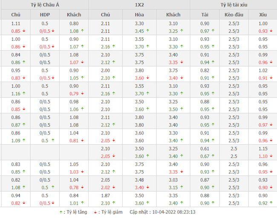The width and height of the screenshot is (277, 219).
Task: Select the cell with value 3.48
Action: click(x=139, y=180)
